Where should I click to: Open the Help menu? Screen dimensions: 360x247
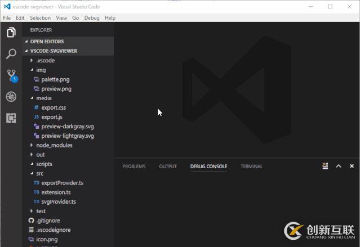coord(110,17)
